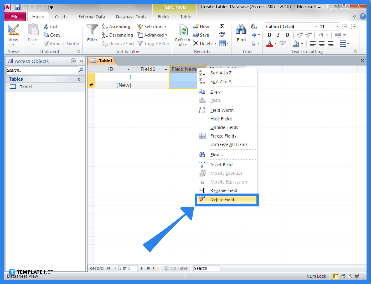The image size is (371, 284).
Task: Select Table1 in the navigation pane
Action: click(x=27, y=87)
